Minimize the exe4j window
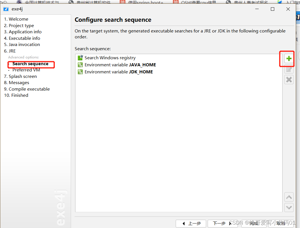Screen dimensions: 300x228 (x=257, y=9)
